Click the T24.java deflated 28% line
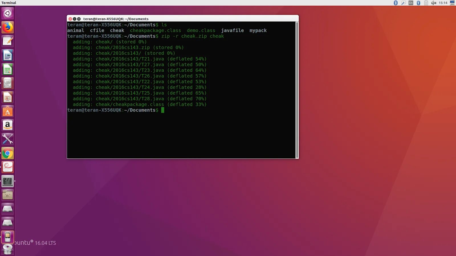 pos(140,87)
